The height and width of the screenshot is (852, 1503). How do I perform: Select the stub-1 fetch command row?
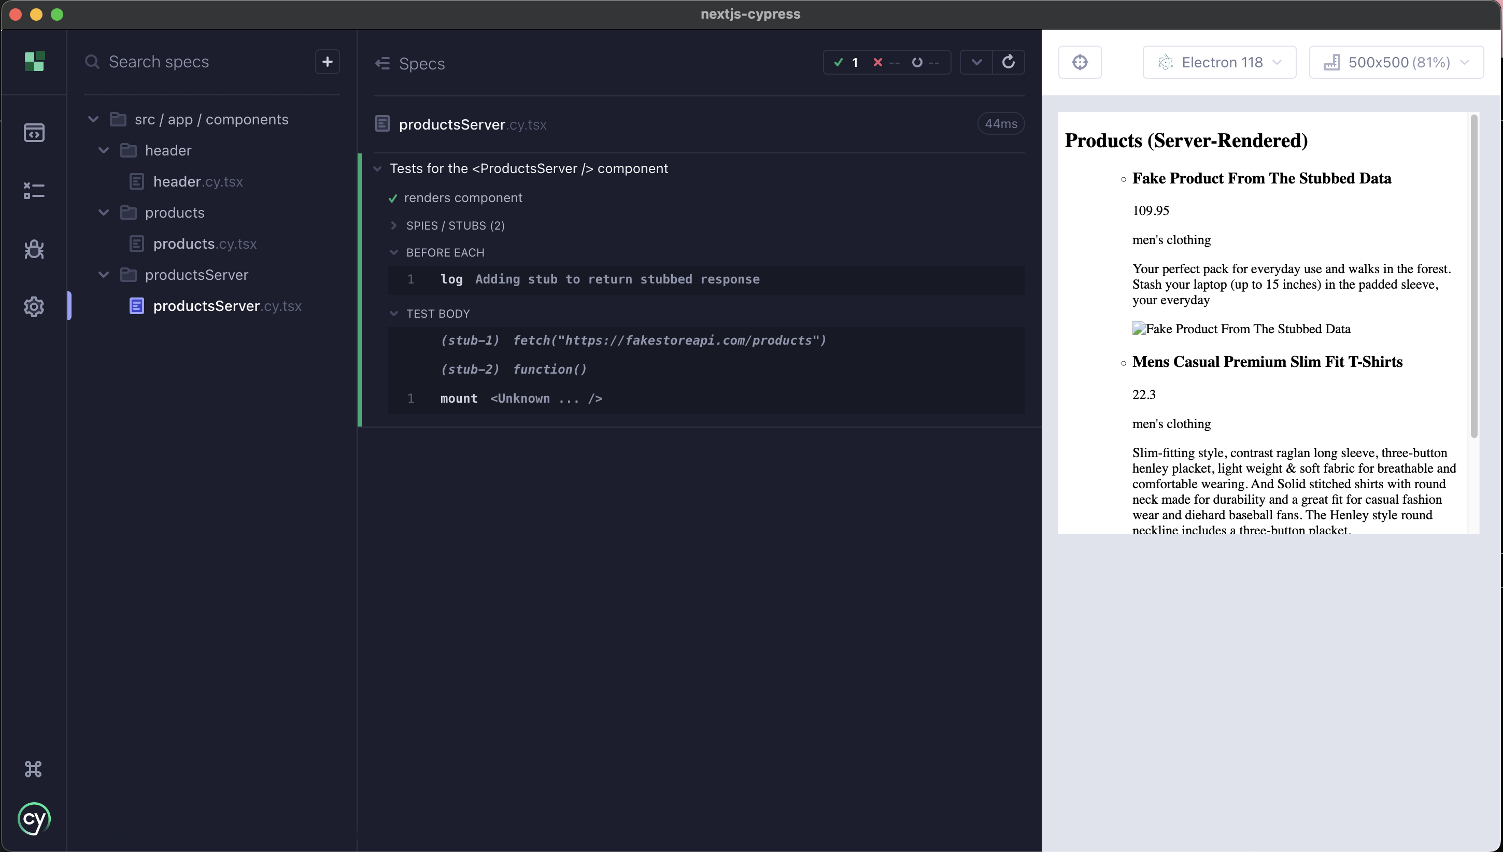[705, 340]
